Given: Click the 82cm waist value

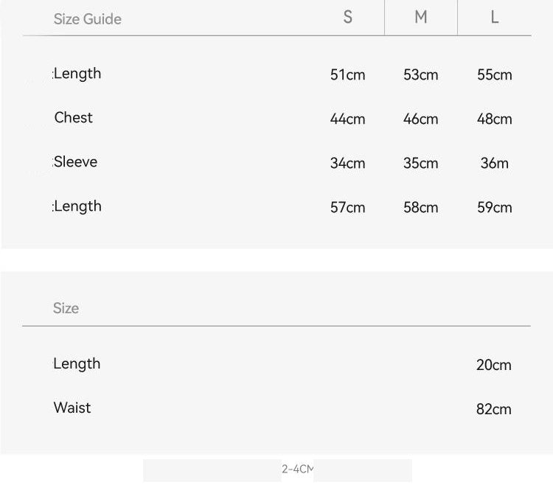Looking at the screenshot, I should click(x=494, y=409).
